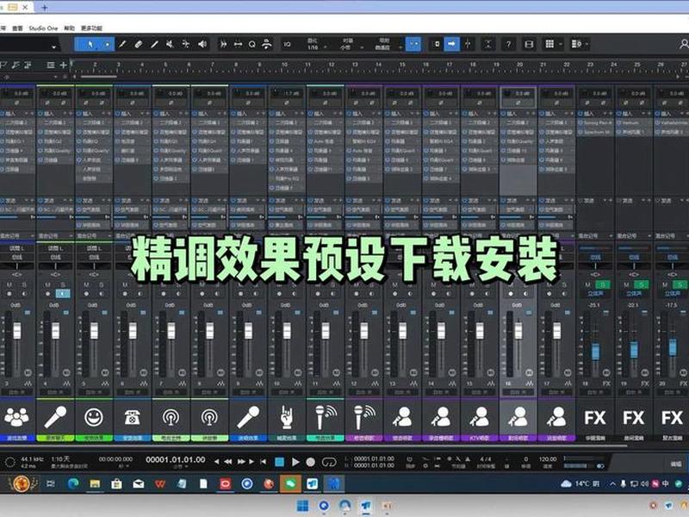Click the 编辑 button at bottom right
The width and height of the screenshot is (689, 517).
point(676,464)
